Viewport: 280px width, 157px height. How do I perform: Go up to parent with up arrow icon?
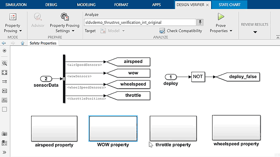pyautogui.click(x=22, y=43)
